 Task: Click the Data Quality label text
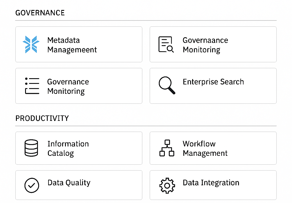click(69, 183)
